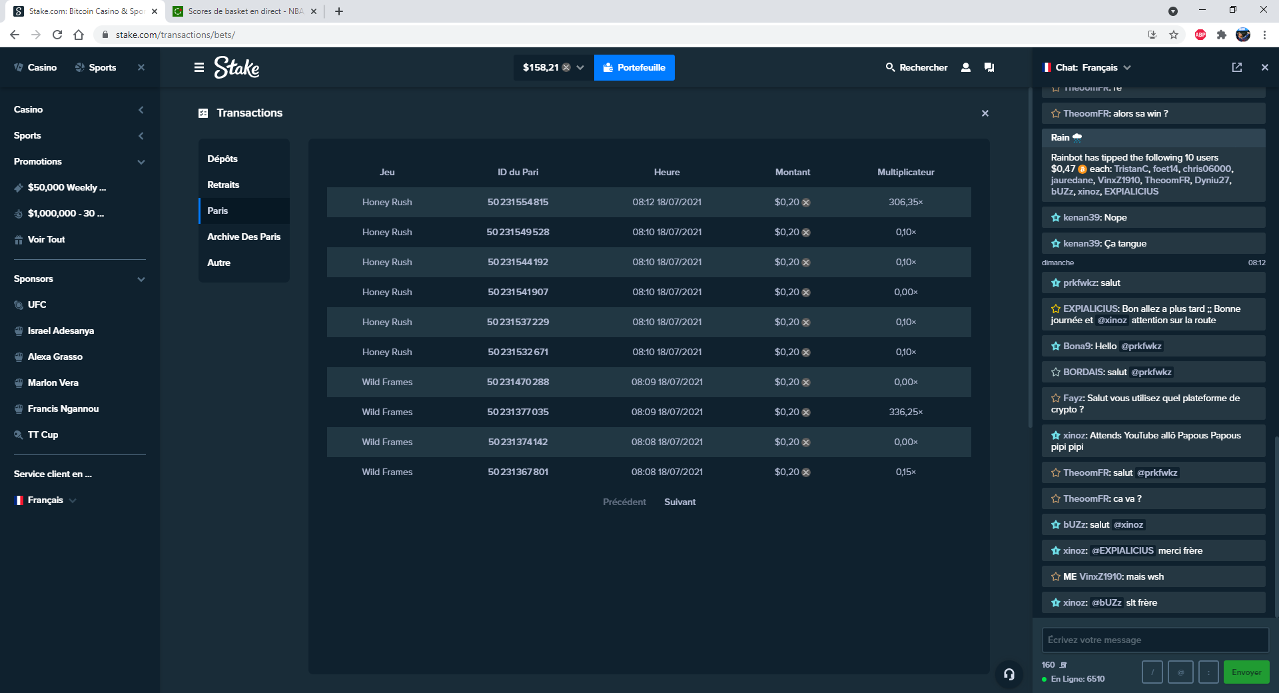
Task: Select the Autre tab
Action: click(244, 263)
